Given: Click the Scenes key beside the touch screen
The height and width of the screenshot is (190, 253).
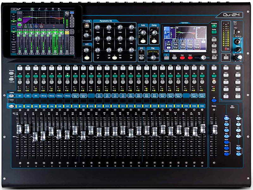Looking at the screenshot, I should tap(214, 52).
